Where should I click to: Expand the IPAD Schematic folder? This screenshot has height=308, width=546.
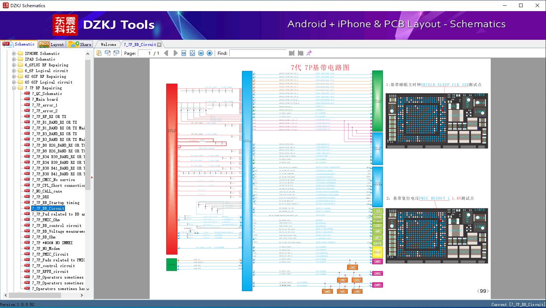click(x=14, y=59)
